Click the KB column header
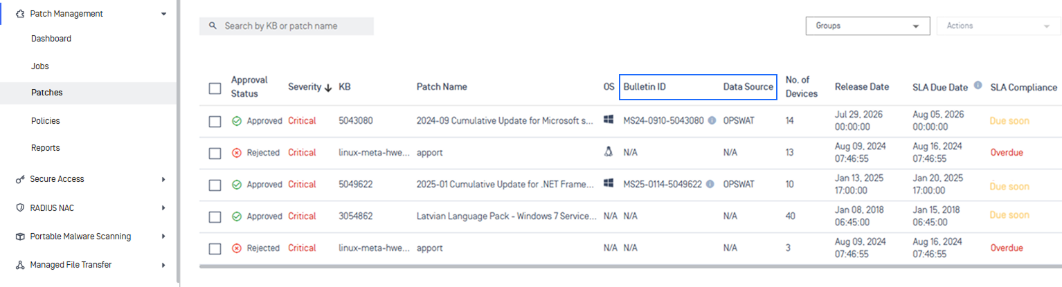This screenshot has width=1062, height=287. (x=345, y=87)
